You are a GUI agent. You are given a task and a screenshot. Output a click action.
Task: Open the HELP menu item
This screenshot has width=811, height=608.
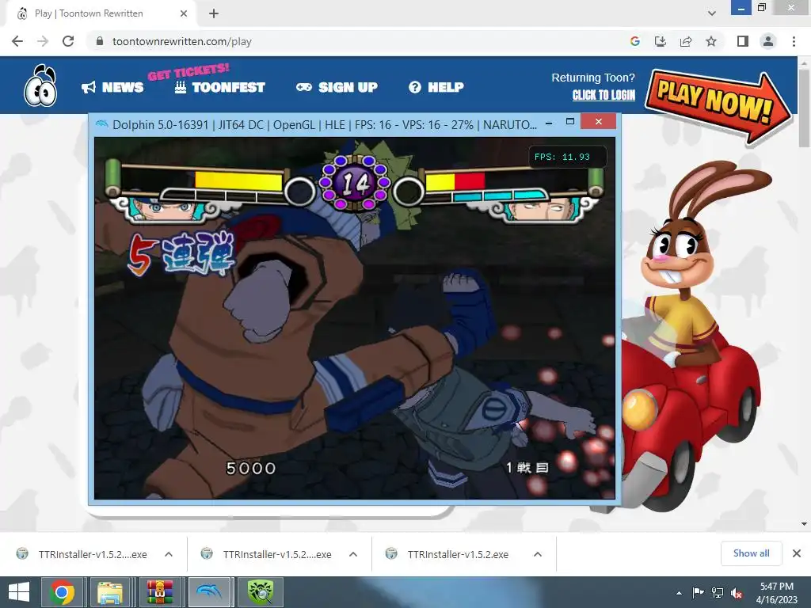pyautogui.click(x=436, y=87)
